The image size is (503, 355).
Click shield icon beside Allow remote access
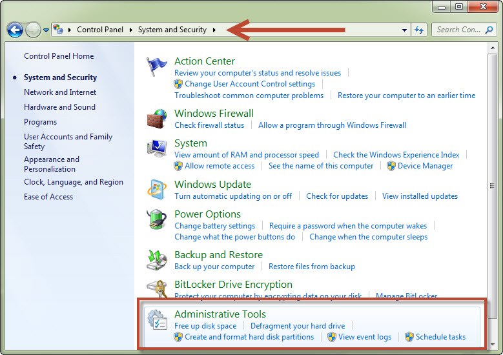pyautogui.click(x=178, y=166)
